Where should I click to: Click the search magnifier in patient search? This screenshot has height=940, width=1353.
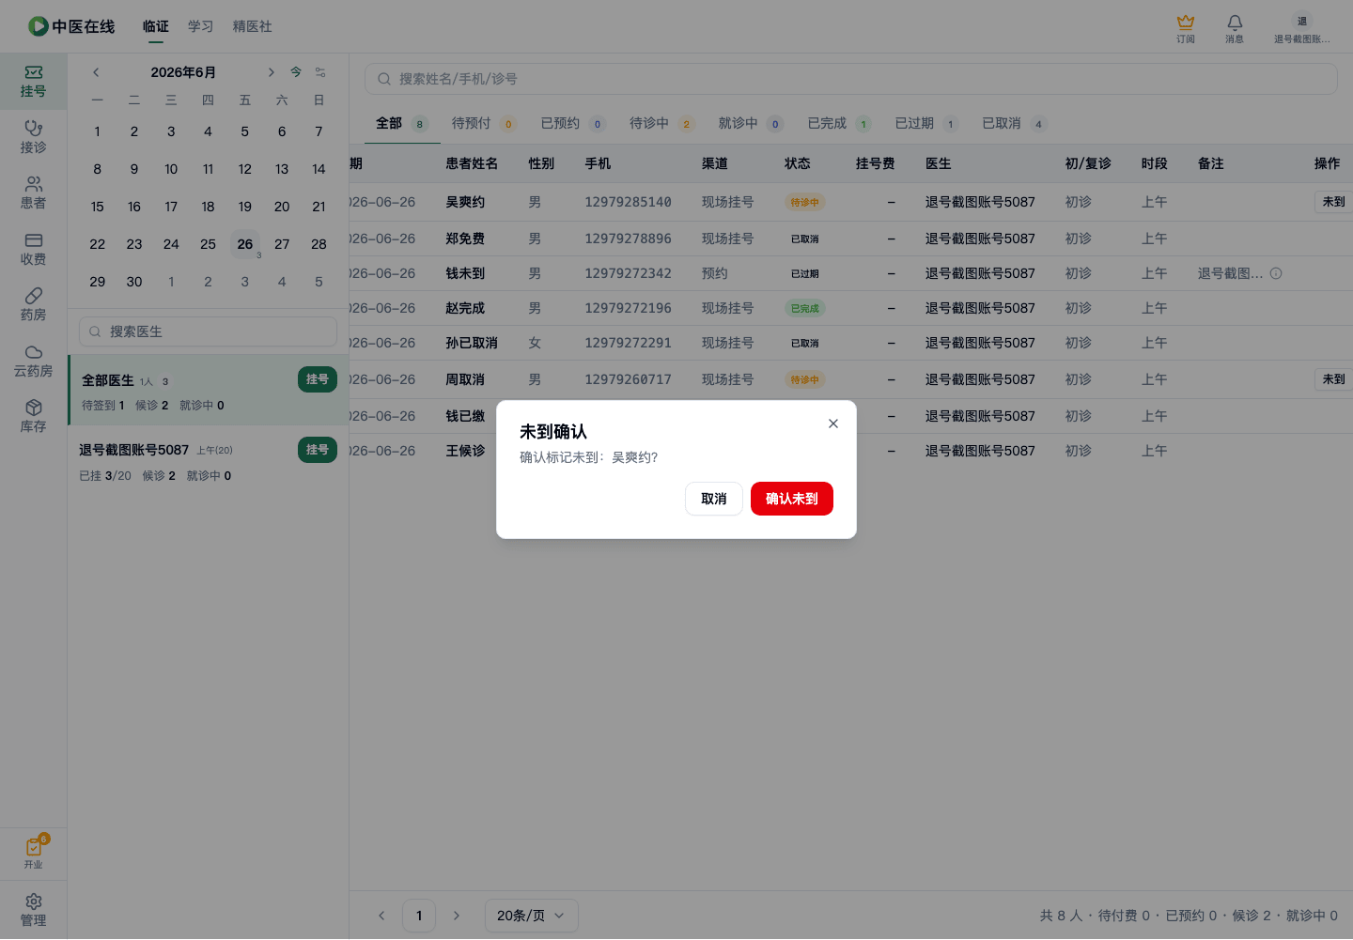point(384,79)
